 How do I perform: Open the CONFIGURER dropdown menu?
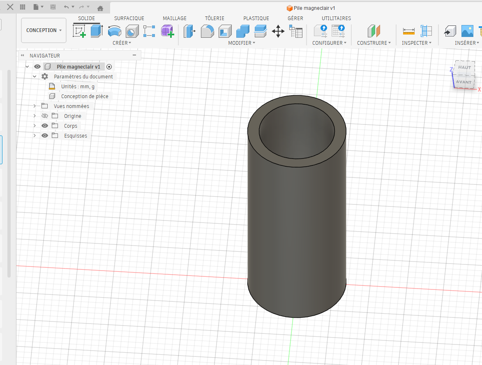pos(329,43)
